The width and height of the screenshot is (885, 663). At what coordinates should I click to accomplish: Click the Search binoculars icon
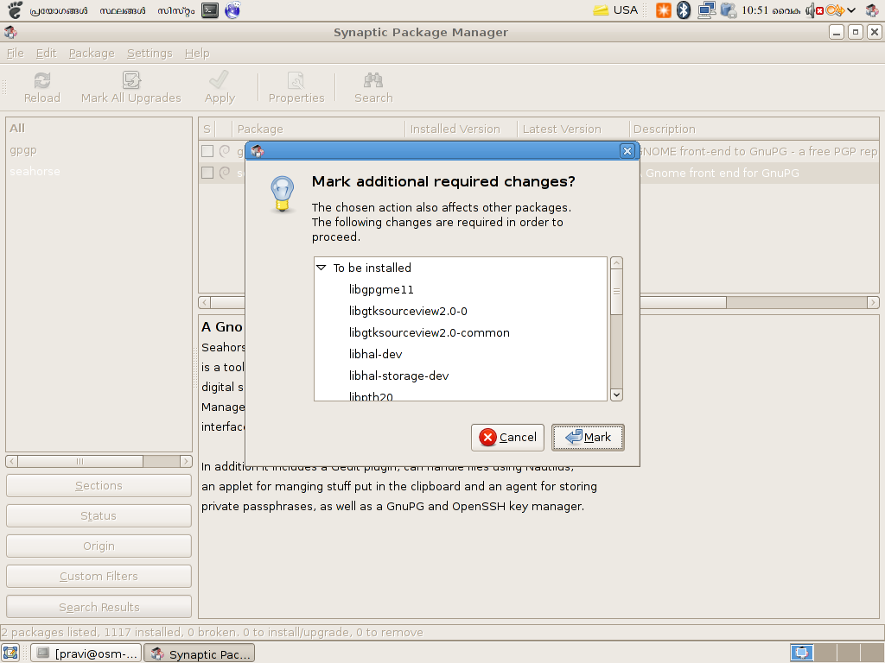point(373,81)
